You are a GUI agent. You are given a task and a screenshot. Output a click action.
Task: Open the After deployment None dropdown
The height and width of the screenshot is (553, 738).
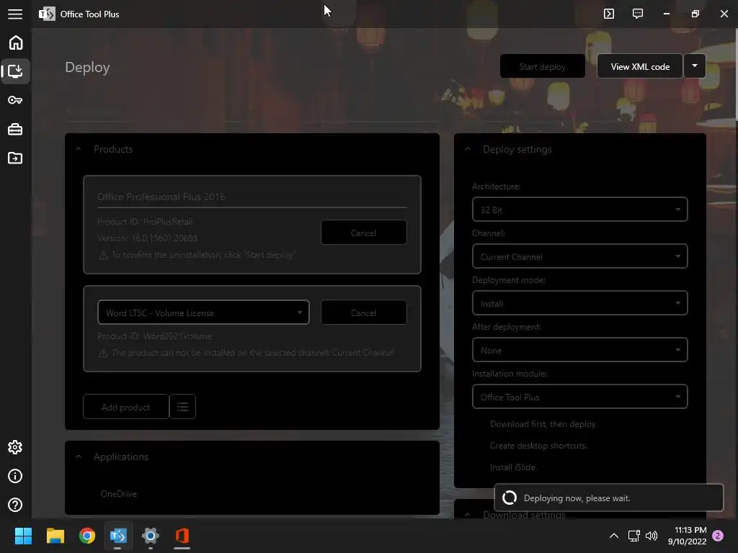[x=580, y=350]
